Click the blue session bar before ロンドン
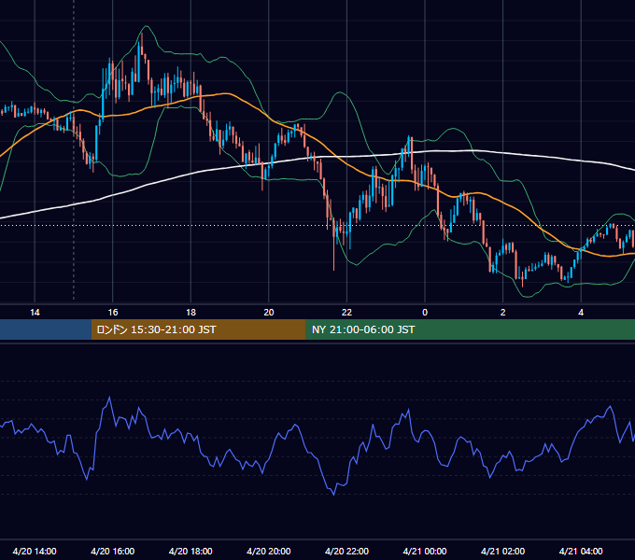This screenshot has width=635, height=560. [x=46, y=329]
